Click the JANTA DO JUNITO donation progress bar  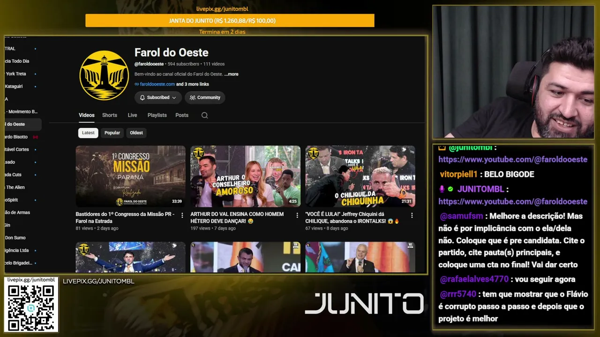pos(230,21)
